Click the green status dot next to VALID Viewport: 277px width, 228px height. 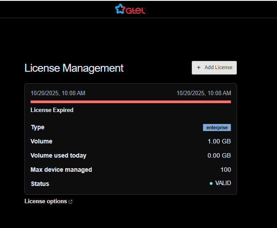[211, 183]
